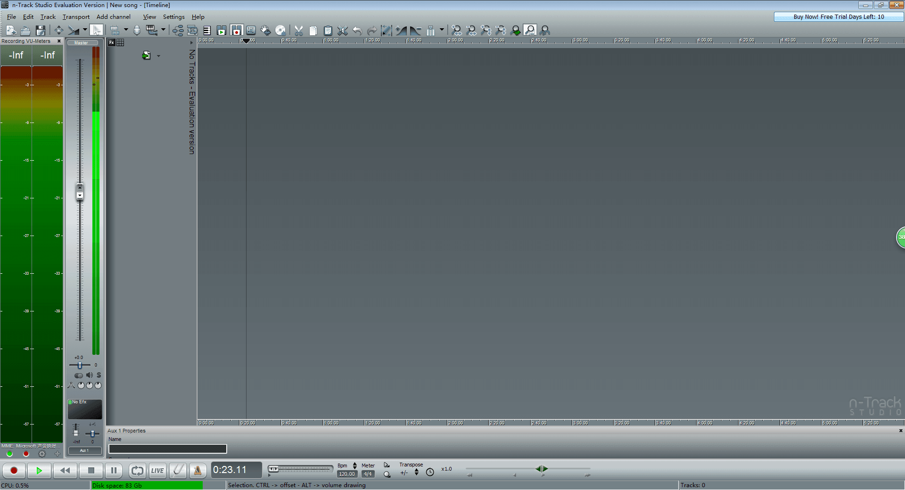Select the arrow Selection tool

[97, 30]
